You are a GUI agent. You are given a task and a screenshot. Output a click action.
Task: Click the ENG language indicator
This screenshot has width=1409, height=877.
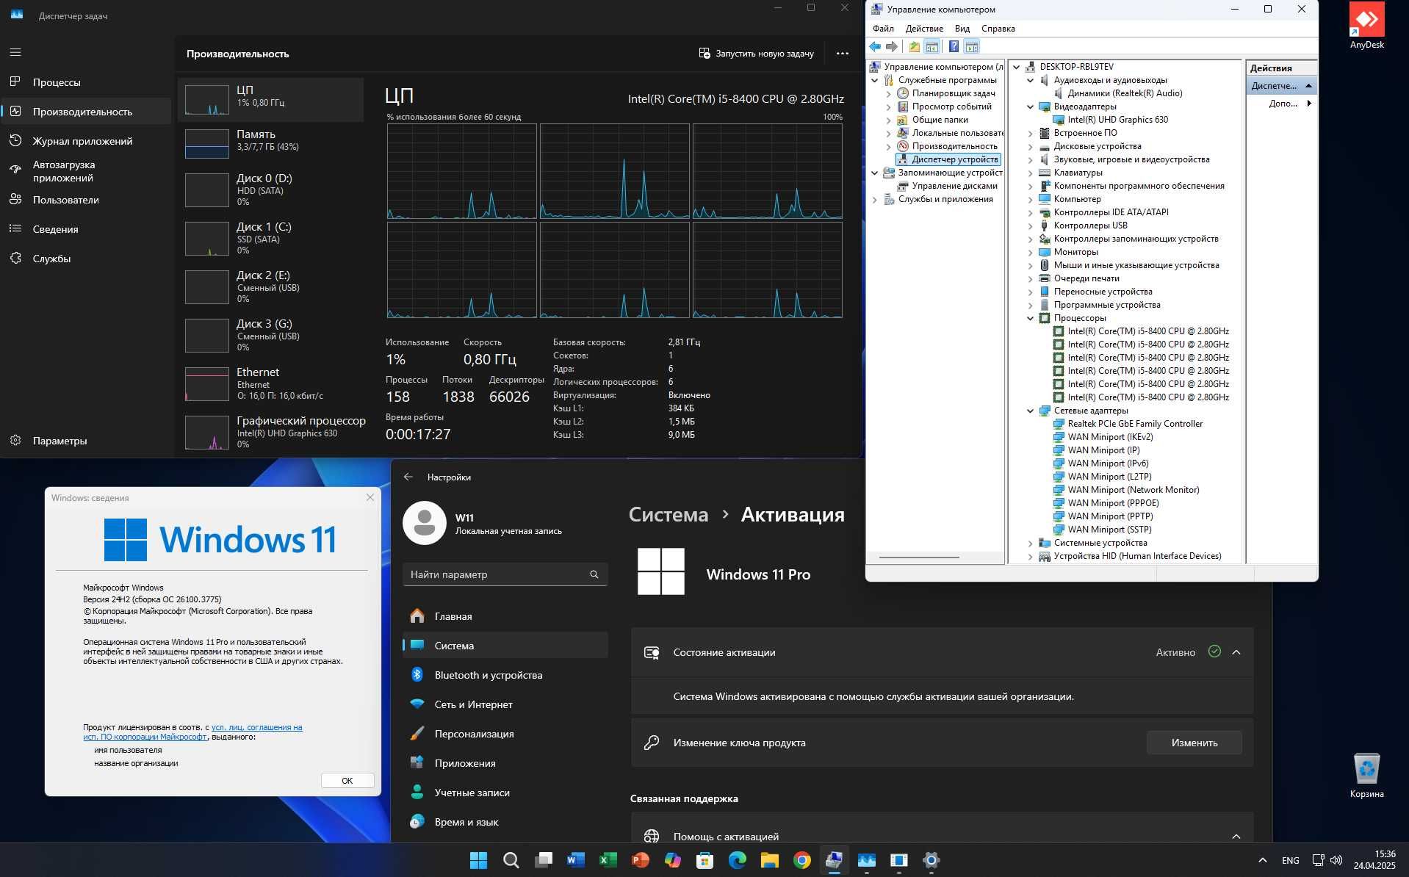(1290, 860)
